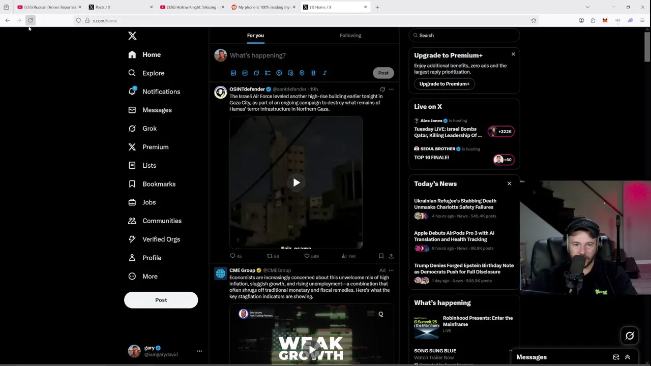
Task: Click the Weak Growth video thumbnail
Action: [311, 335]
